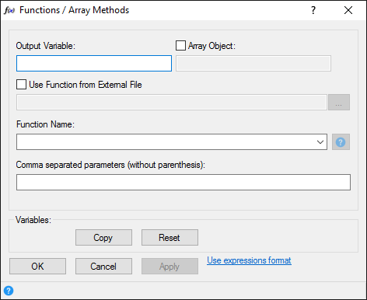Enable the Array Object checkbox
Image resolution: width=367 pixels, height=300 pixels.
[180, 46]
